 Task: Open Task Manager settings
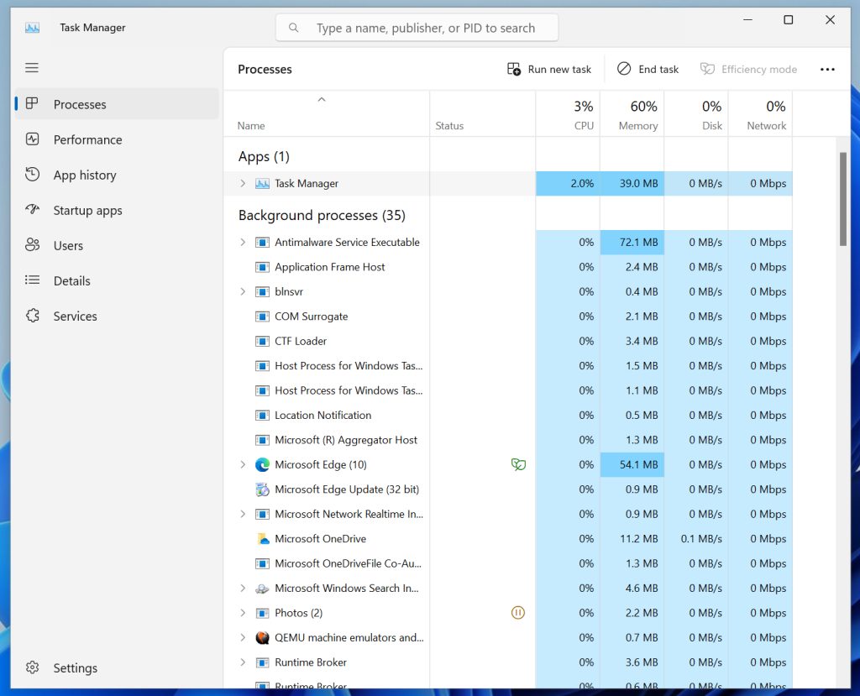click(75, 667)
